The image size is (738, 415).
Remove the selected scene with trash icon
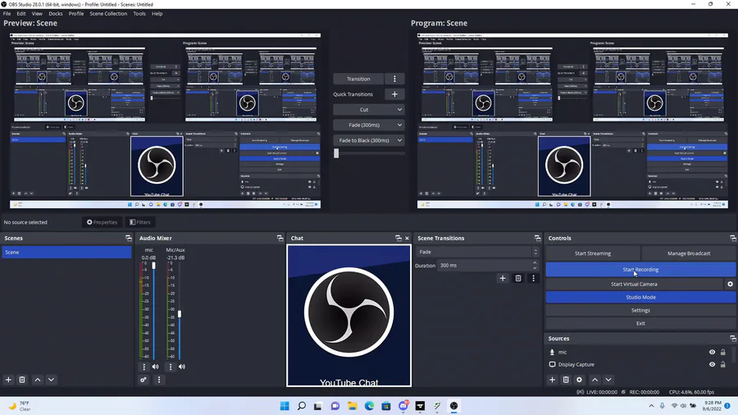(22, 380)
